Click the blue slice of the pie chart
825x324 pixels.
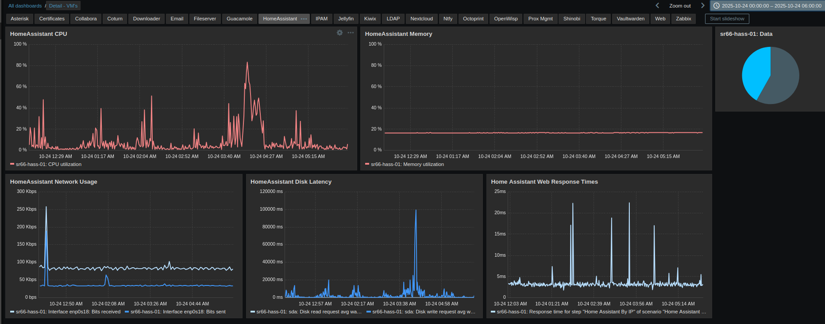(755, 71)
